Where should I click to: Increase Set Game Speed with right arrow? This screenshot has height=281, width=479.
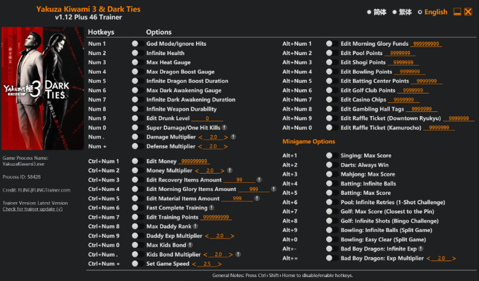tap(220, 264)
